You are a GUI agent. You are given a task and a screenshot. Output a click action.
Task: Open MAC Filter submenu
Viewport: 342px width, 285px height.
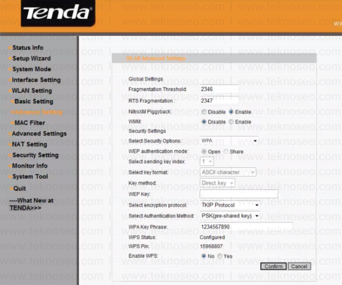pos(30,123)
